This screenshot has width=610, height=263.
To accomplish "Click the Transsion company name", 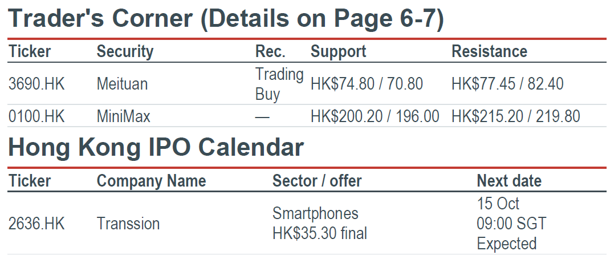I will pos(128,224).
